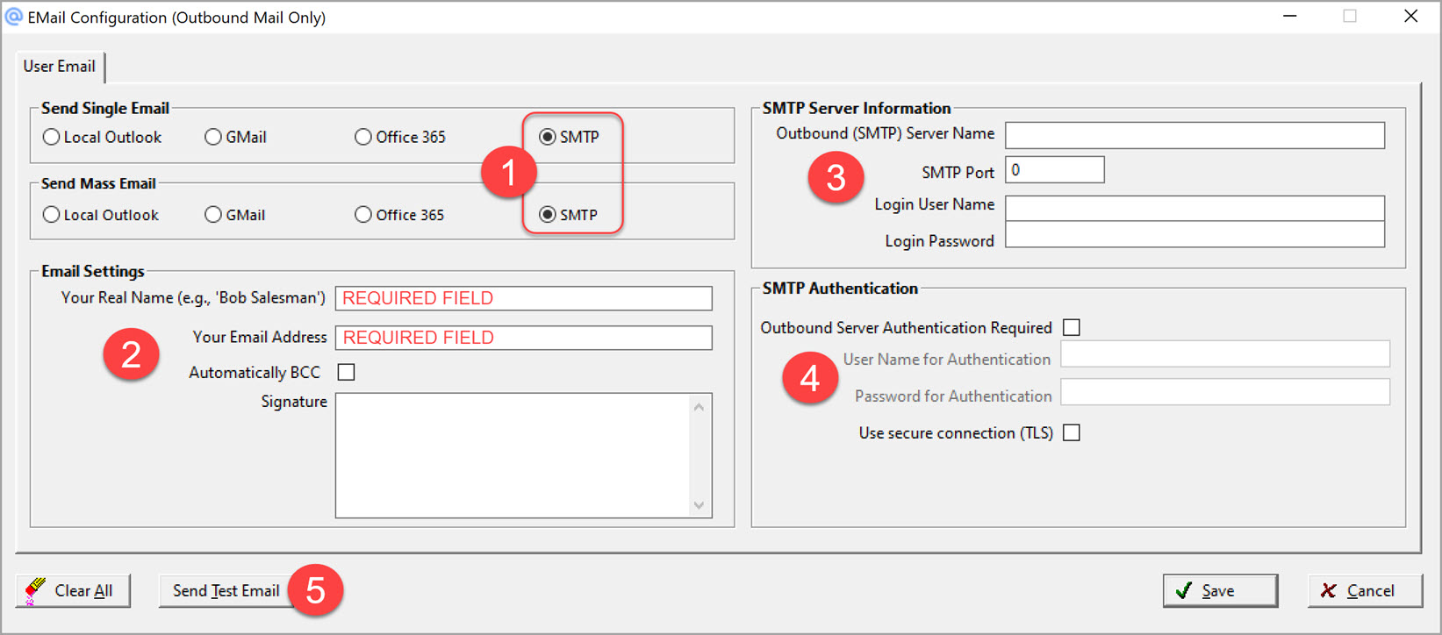Click the Outbound SMTP Server Name field
1442x635 pixels.
[1194, 135]
